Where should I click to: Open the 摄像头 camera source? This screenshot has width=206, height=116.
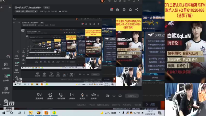(x=50, y=96)
